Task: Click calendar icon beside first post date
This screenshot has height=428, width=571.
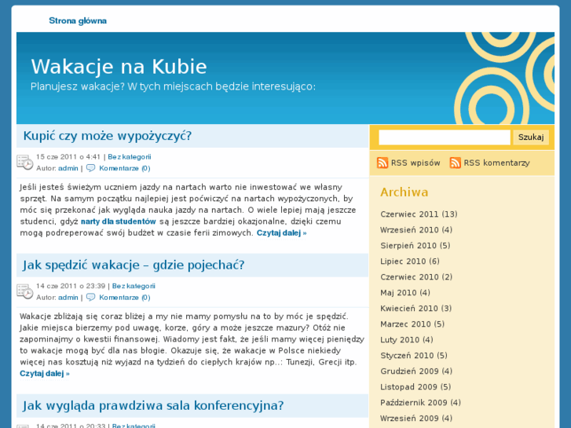Action: (25, 163)
